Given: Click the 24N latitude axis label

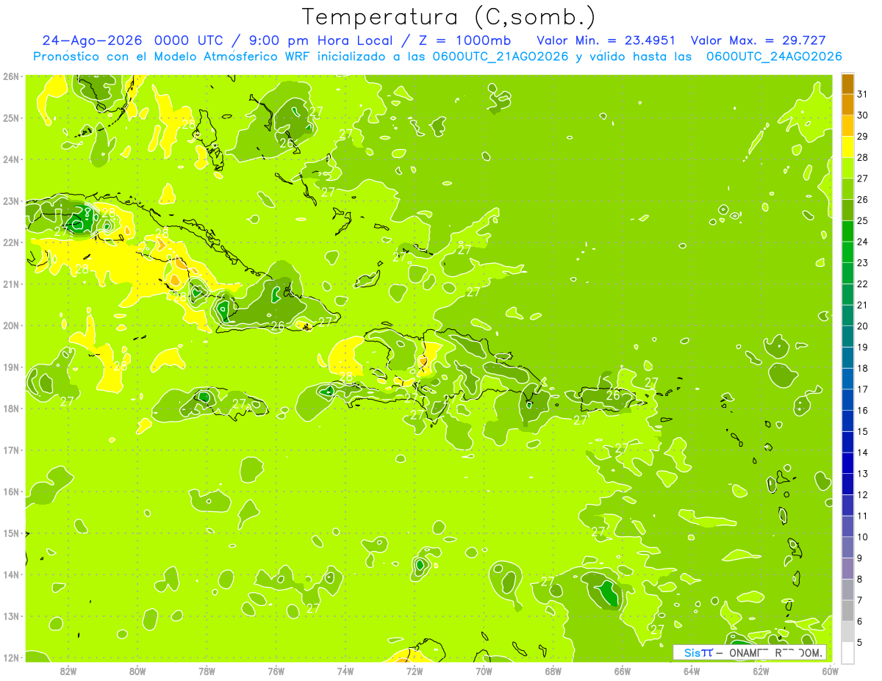Looking at the screenshot, I should pyautogui.click(x=11, y=159).
